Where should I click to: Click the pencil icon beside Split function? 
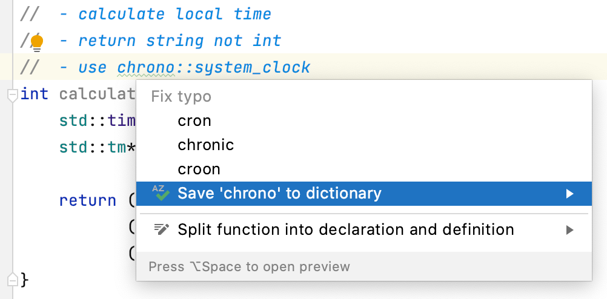click(x=161, y=229)
